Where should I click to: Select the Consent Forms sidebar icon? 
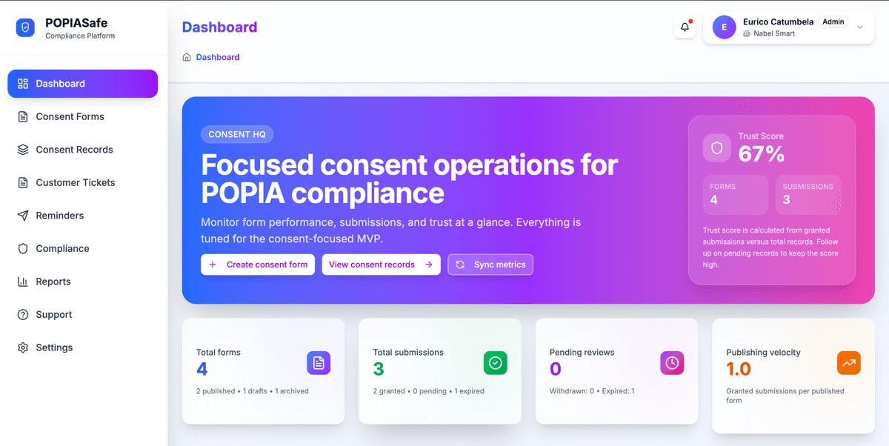22,116
